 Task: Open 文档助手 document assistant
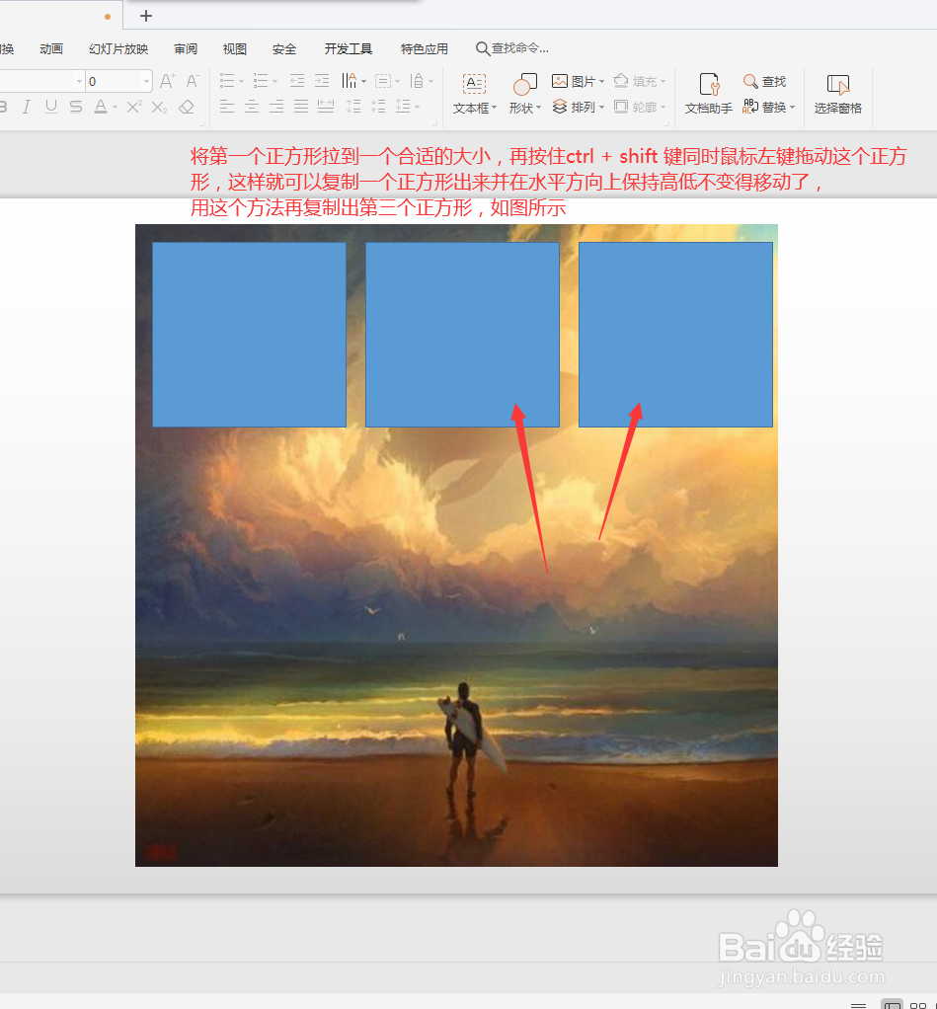coord(709,94)
